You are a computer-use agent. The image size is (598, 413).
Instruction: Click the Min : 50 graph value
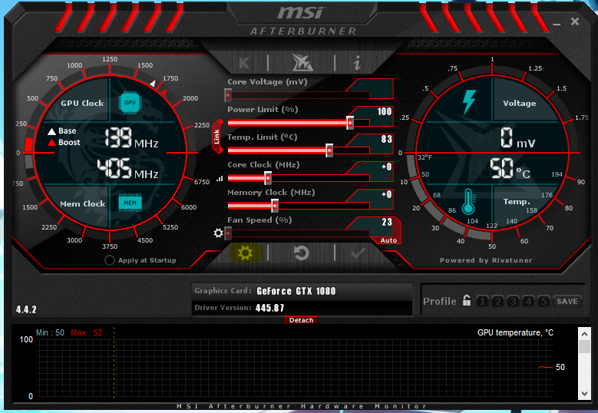pos(50,332)
